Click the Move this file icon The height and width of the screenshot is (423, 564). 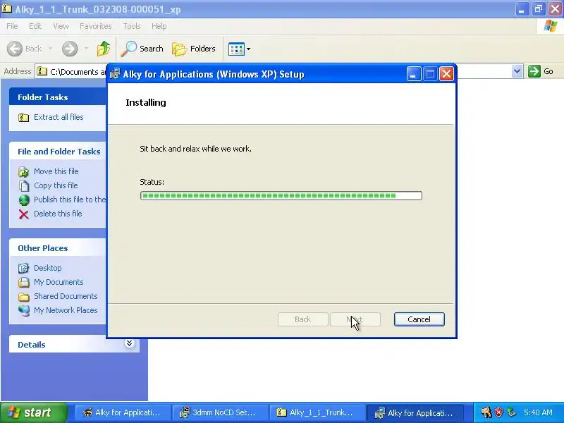[24, 172]
